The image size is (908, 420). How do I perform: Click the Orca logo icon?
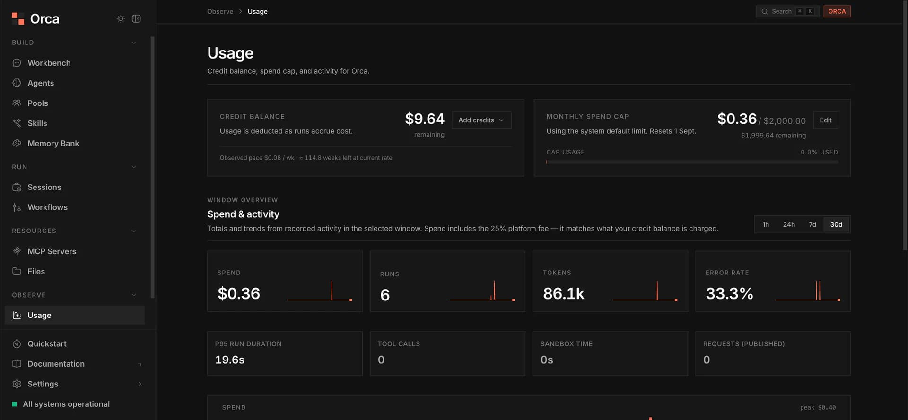(18, 18)
